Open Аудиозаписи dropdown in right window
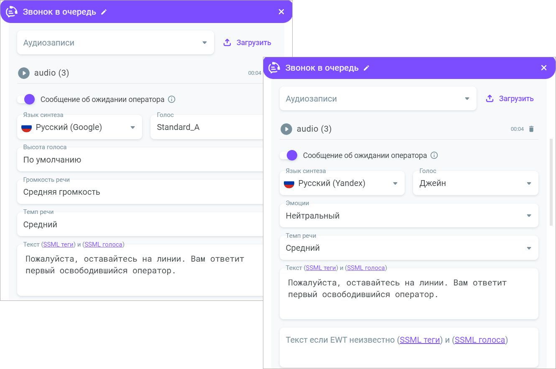 (378, 99)
